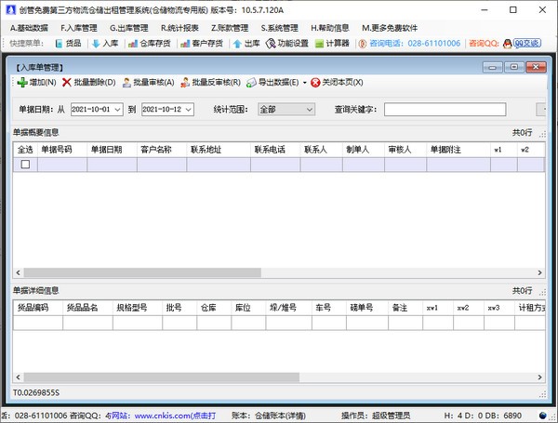Click the 028-61101006 phone link in toolbar
This screenshot has height=423, width=558.
433,44
